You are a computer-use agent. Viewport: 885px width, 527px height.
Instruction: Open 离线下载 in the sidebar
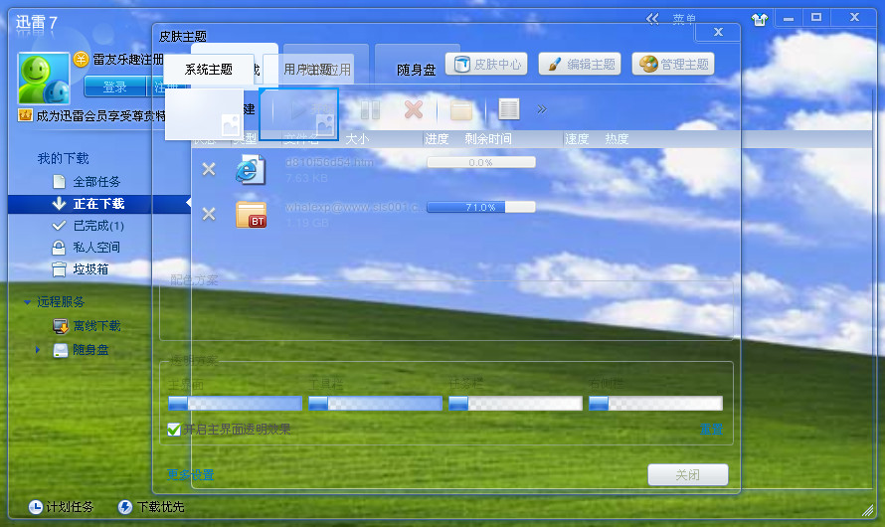click(x=96, y=326)
